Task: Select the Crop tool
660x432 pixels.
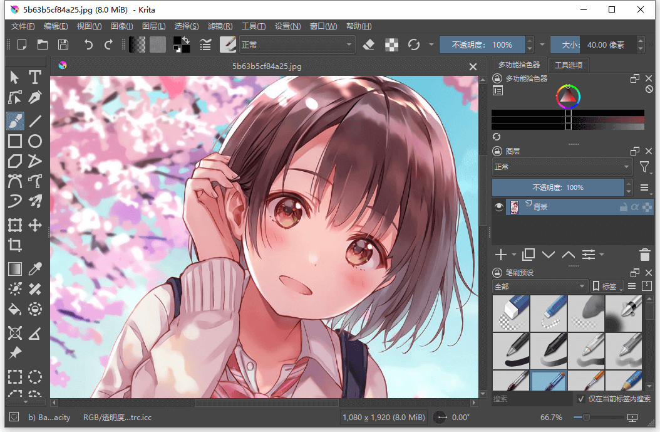Action: pyautogui.click(x=15, y=245)
